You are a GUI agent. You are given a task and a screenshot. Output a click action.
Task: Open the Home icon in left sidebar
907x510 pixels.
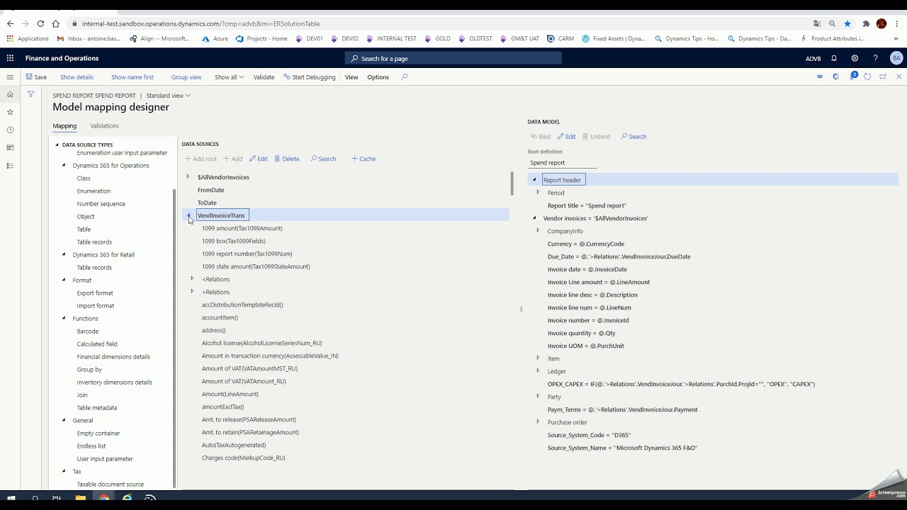tap(10, 94)
